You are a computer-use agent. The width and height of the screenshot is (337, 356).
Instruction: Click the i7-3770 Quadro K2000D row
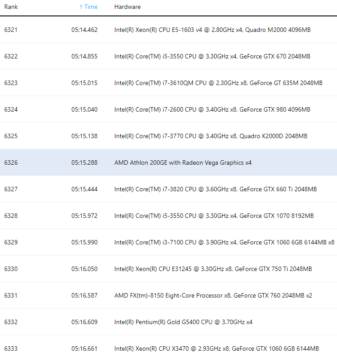[x=211, y=136]
